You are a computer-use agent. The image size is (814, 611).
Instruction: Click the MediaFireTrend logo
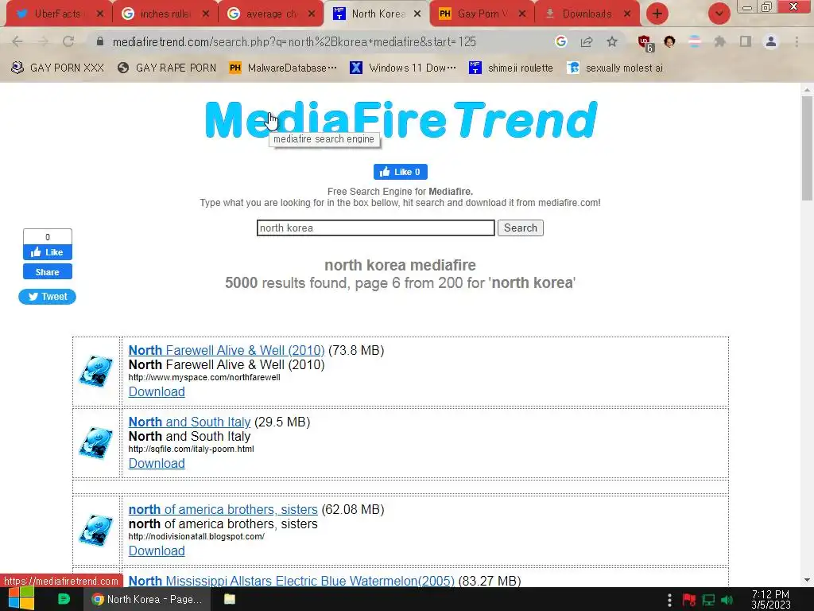tap(401, 119)
